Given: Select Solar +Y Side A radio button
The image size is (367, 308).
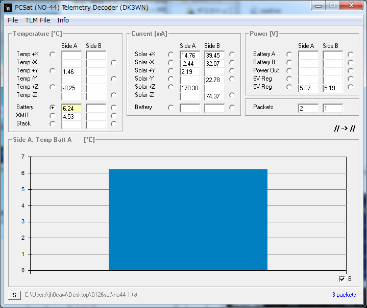Looking at the screenshot, I should (x=171, y=71).
